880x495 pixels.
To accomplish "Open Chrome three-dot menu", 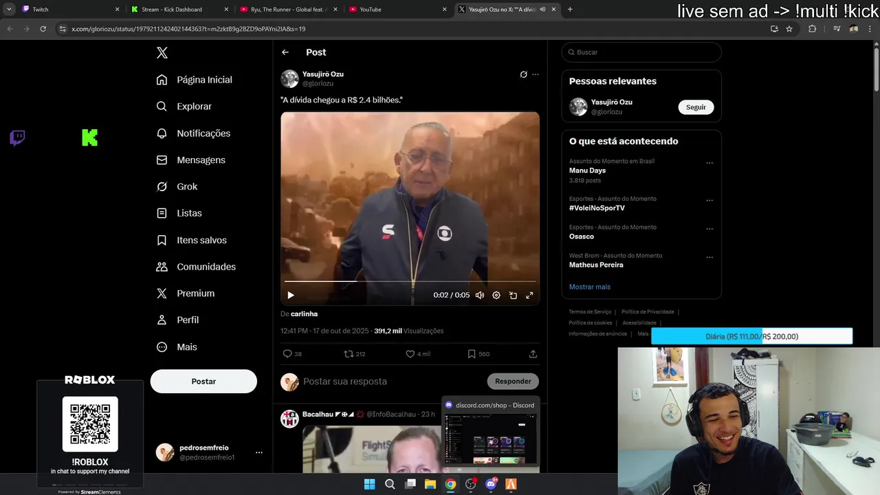I will tap(870, 29).
